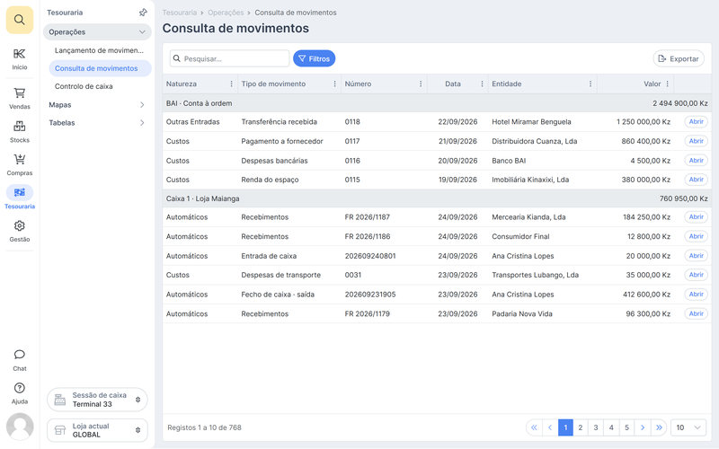
Task: Open the Fecho de caixa - saída movement
Action: coord(696,295)
